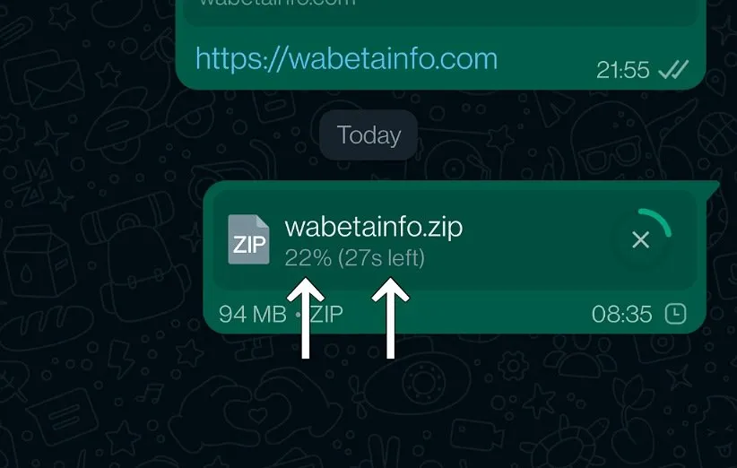This screenshot has height=468, width=737.
Task: Click the Today date chip
Action: pos(368,135)
